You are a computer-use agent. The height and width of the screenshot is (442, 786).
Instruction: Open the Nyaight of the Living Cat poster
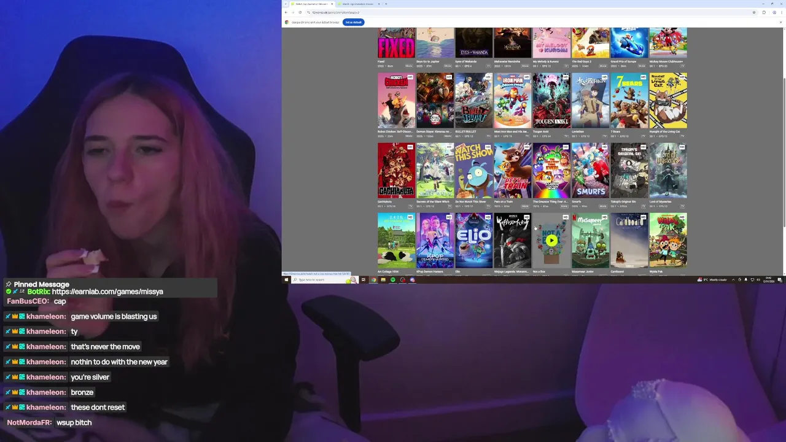(x=668, y=101)
